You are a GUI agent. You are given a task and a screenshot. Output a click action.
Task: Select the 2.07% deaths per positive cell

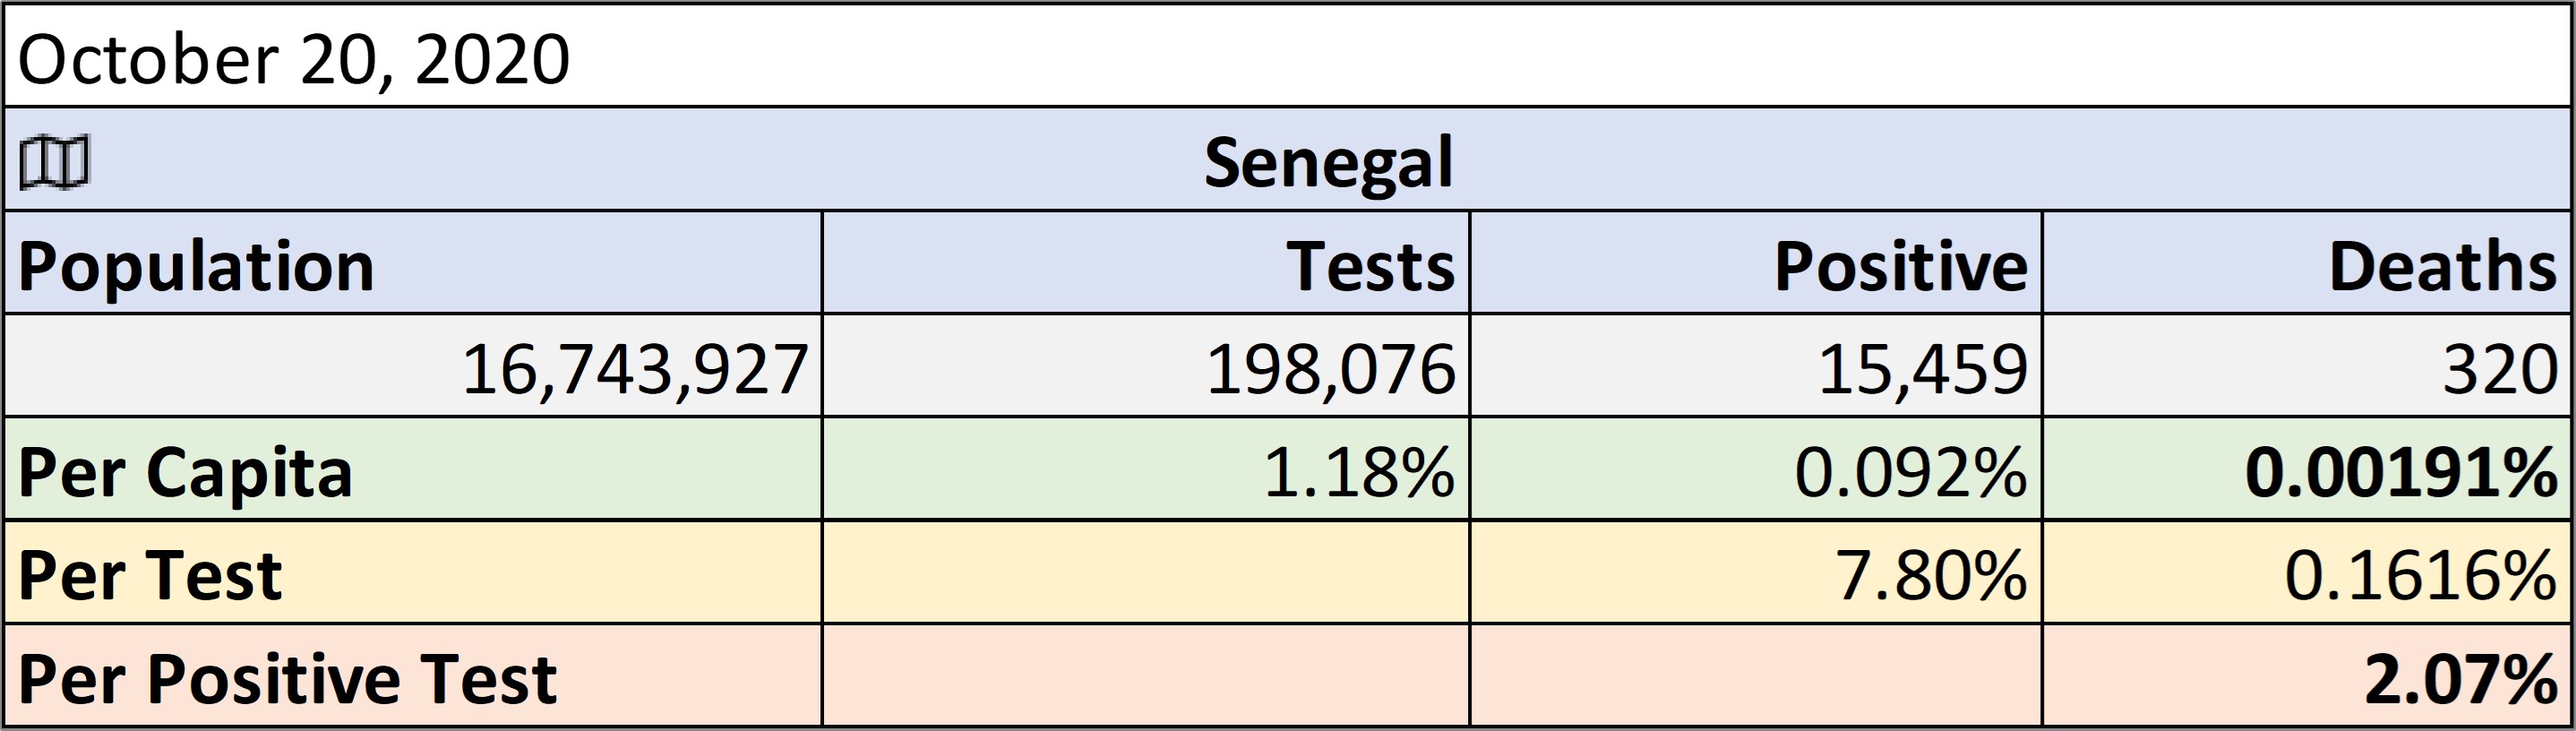(2307, 676)
